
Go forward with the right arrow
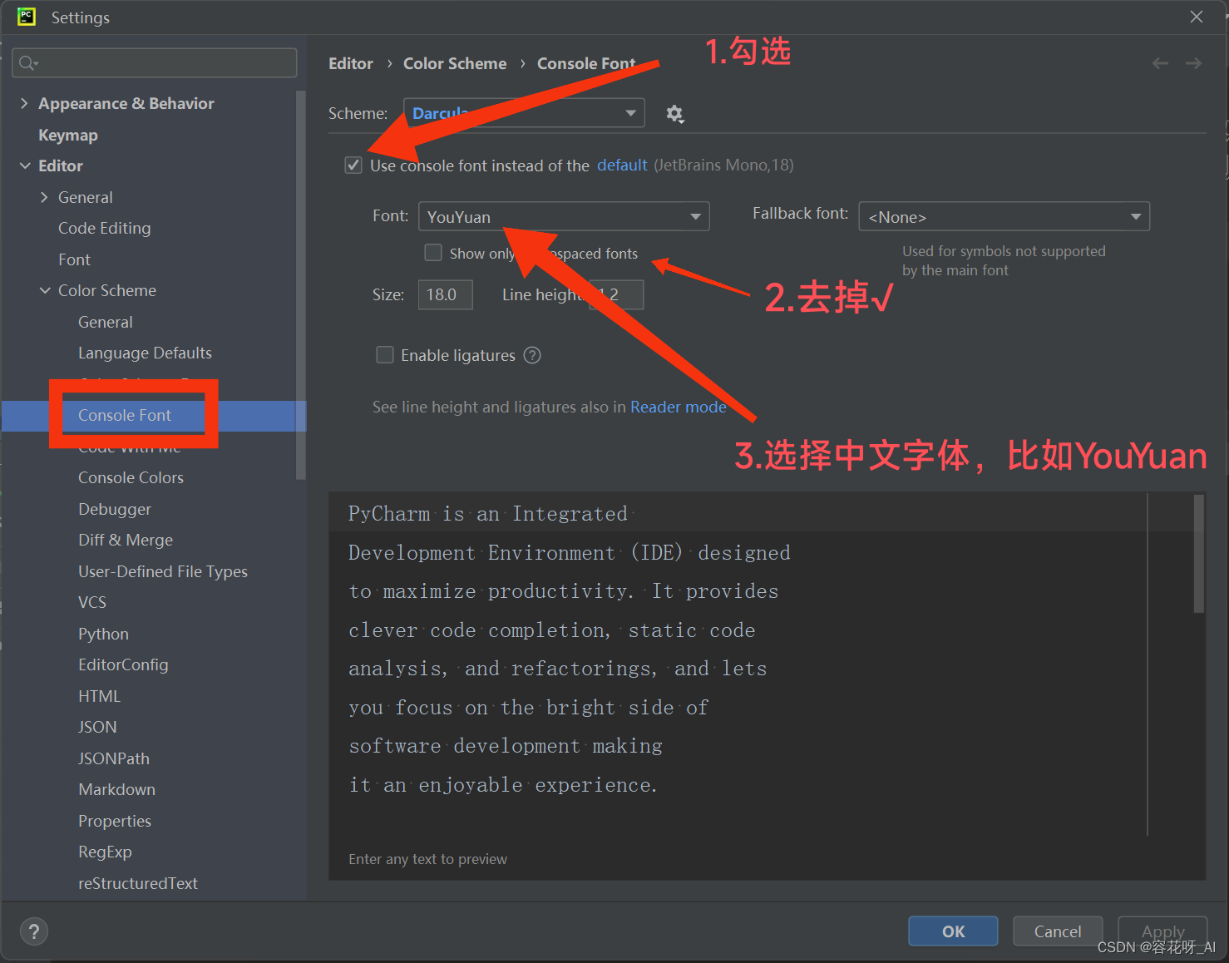click(x=1193, y=63)
